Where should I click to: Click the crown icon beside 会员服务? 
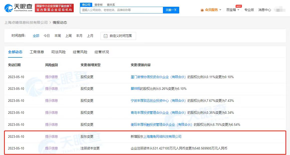point(202,10)
